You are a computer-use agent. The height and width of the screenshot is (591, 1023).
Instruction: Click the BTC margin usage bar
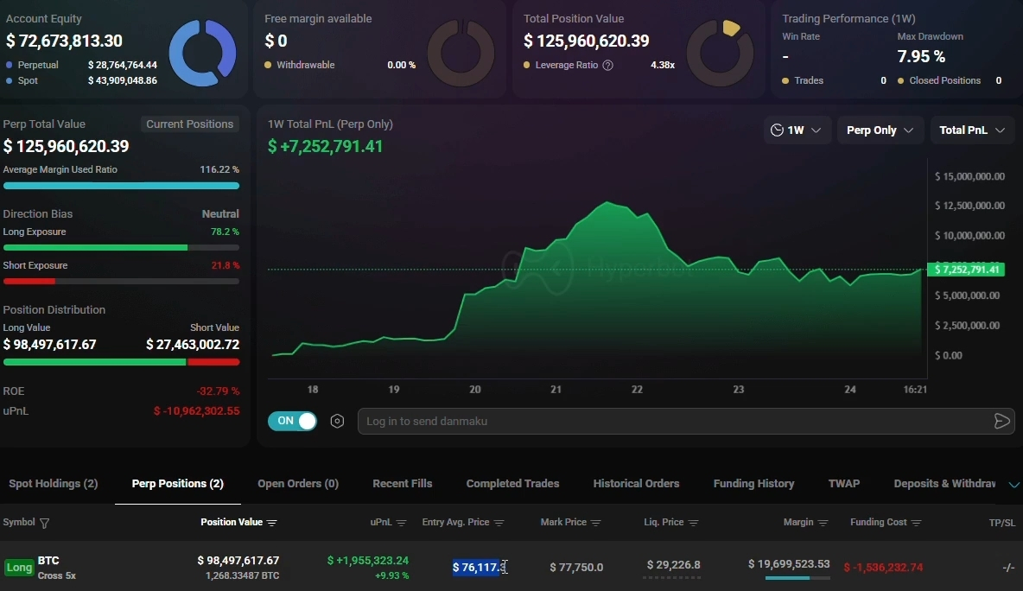click(797, 578)
